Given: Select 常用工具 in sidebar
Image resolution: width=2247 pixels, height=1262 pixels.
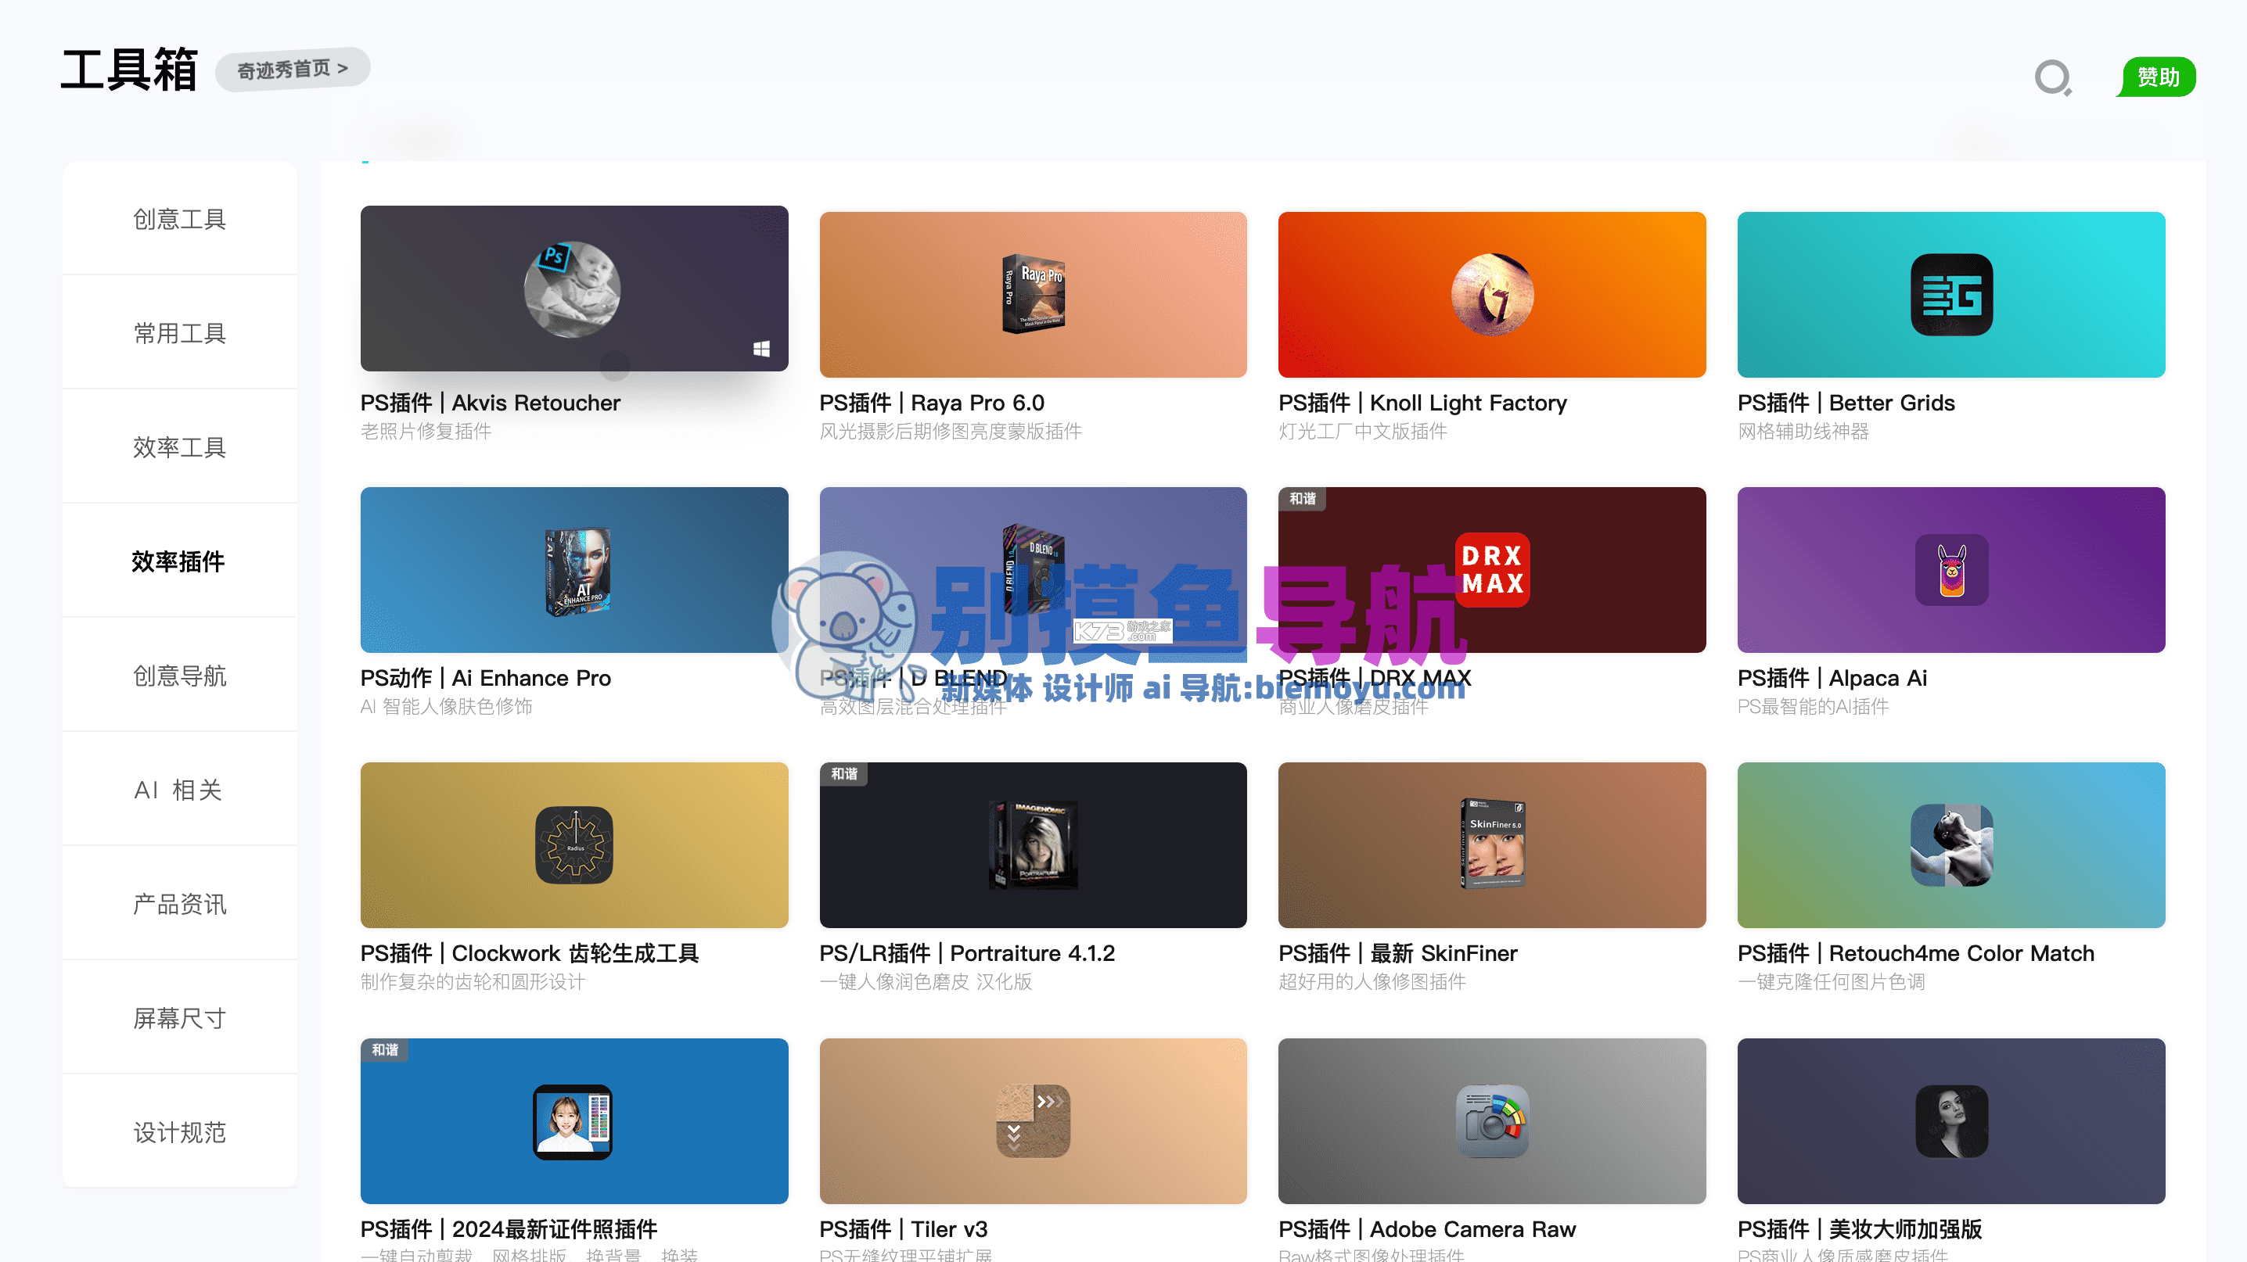Looking at the screenshot, I should point(180,333).
